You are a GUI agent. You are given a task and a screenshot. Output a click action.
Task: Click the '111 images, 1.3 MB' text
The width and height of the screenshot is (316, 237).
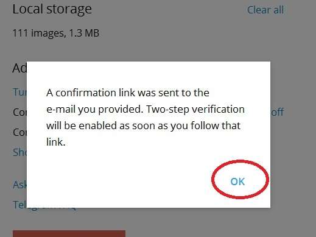56,33
